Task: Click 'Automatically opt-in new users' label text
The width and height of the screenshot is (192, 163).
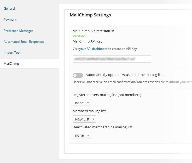Action: tap(124, 75)
